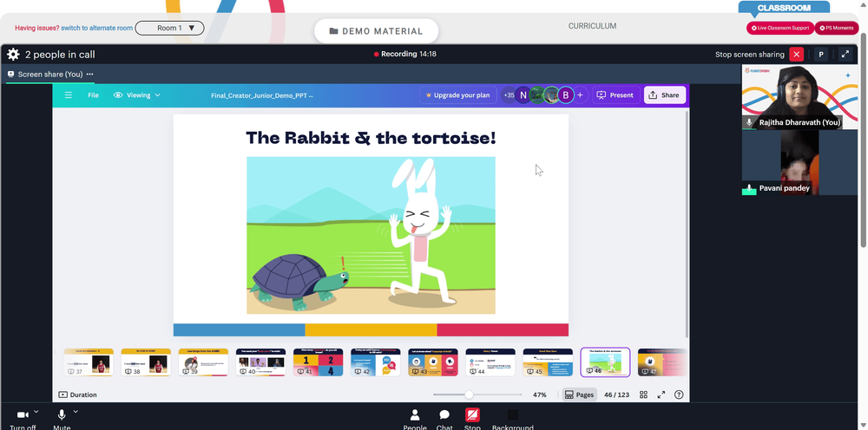Click the Screen share (You) tab

pyautogui.click(x=49, y=74)
